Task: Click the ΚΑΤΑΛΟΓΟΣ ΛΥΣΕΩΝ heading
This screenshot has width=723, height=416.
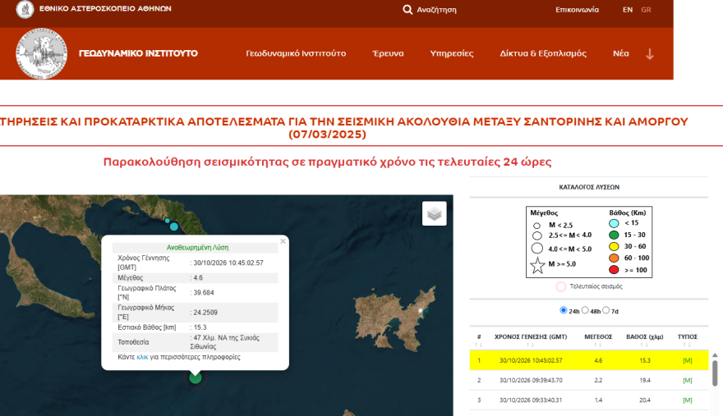Action: (x=589, y=187)
